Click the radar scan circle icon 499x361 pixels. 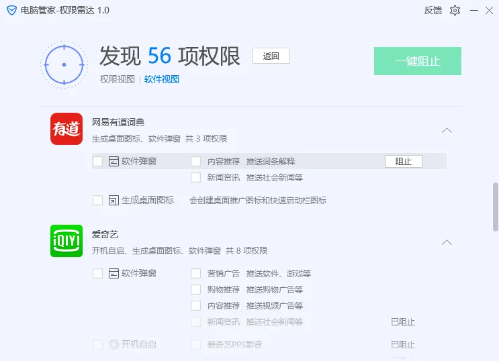64,64
